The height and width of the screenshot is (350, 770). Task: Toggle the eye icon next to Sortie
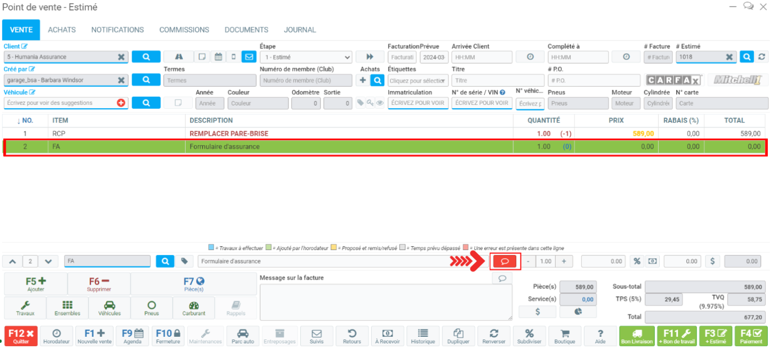[x=379, y=103]
